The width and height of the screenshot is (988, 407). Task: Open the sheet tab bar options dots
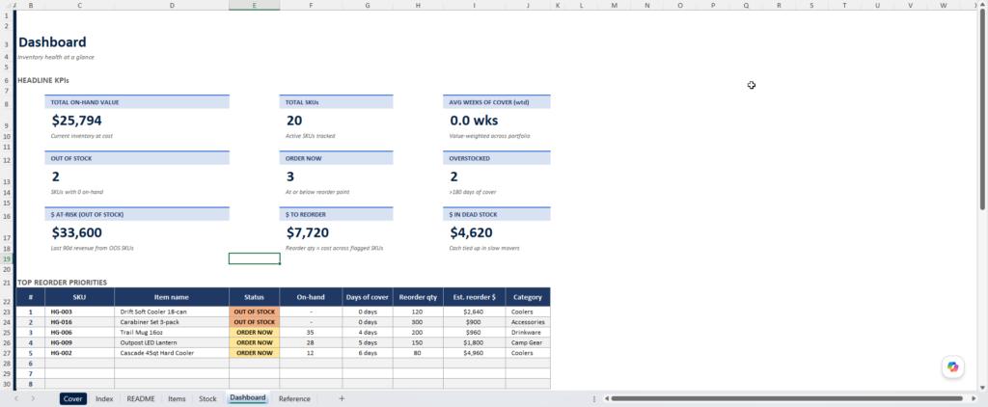tap(594, 399)
